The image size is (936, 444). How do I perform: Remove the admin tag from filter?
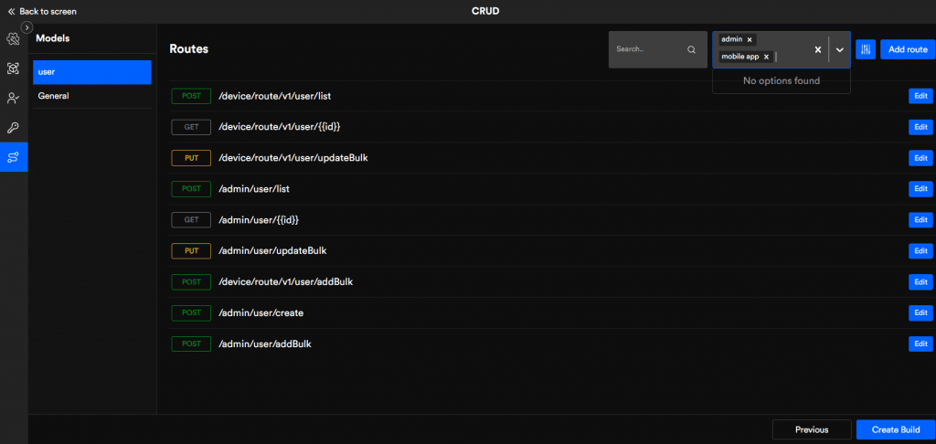point(750,39)
